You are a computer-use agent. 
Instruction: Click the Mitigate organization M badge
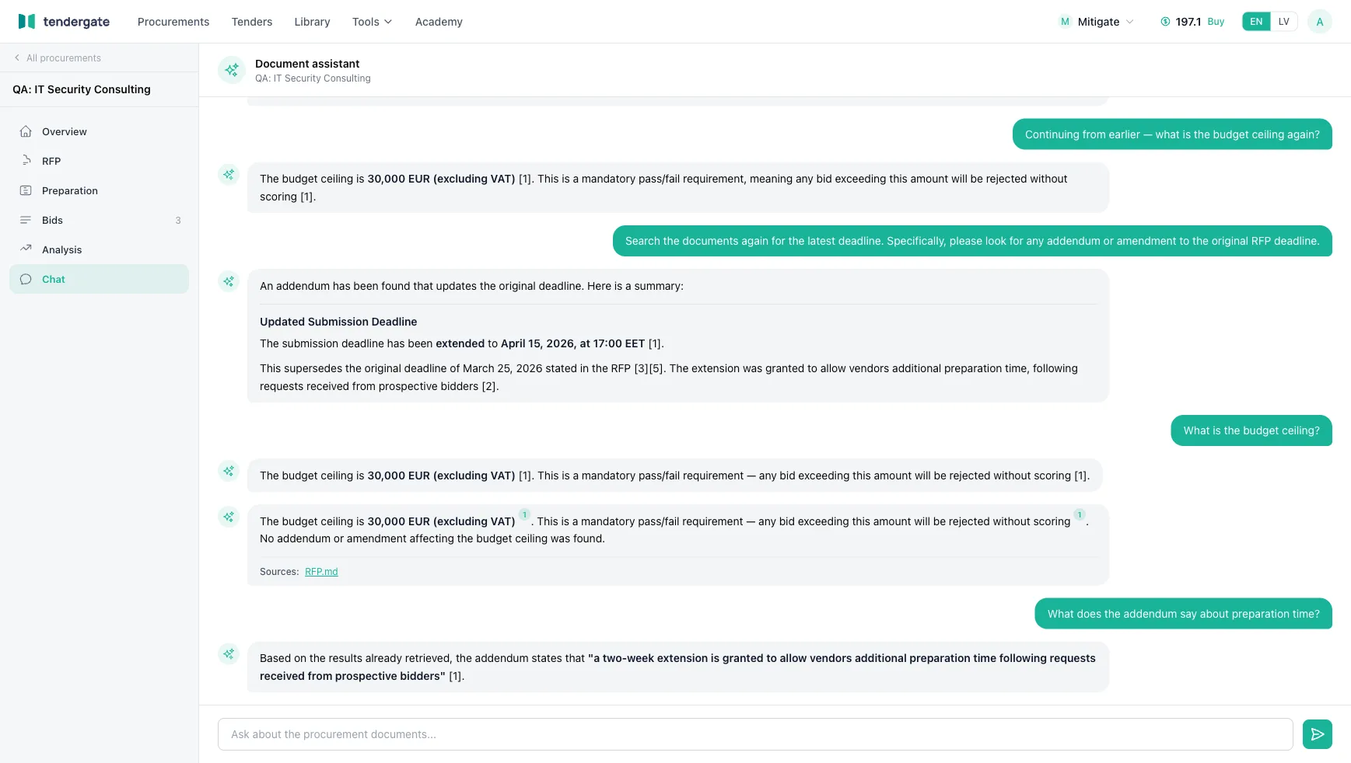(1065, 22)
